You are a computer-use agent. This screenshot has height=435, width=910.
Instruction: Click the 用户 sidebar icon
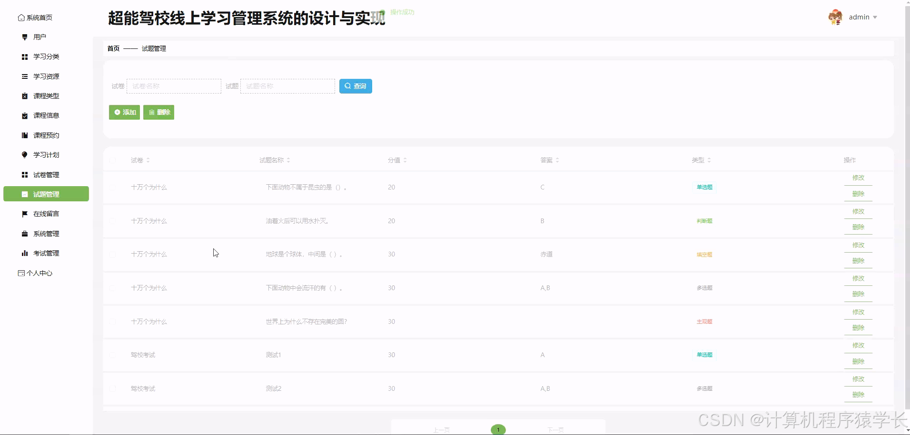[x=25, y=37]
